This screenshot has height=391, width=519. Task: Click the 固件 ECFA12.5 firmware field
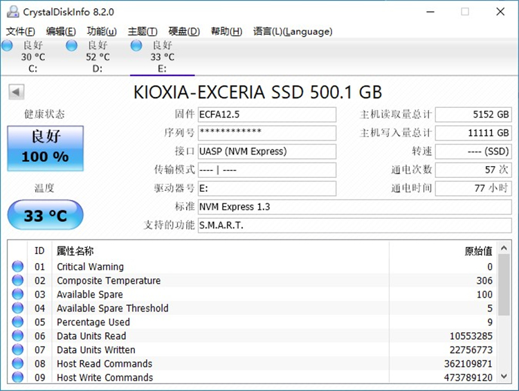point(266,114)
